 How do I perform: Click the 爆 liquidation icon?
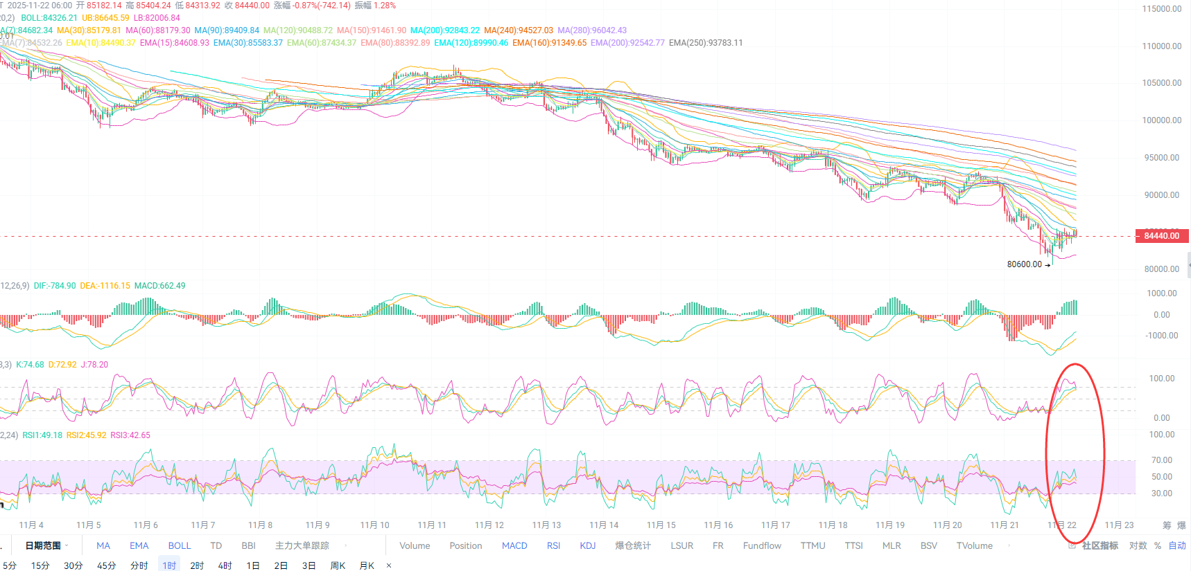click(x=1181, y=525)
